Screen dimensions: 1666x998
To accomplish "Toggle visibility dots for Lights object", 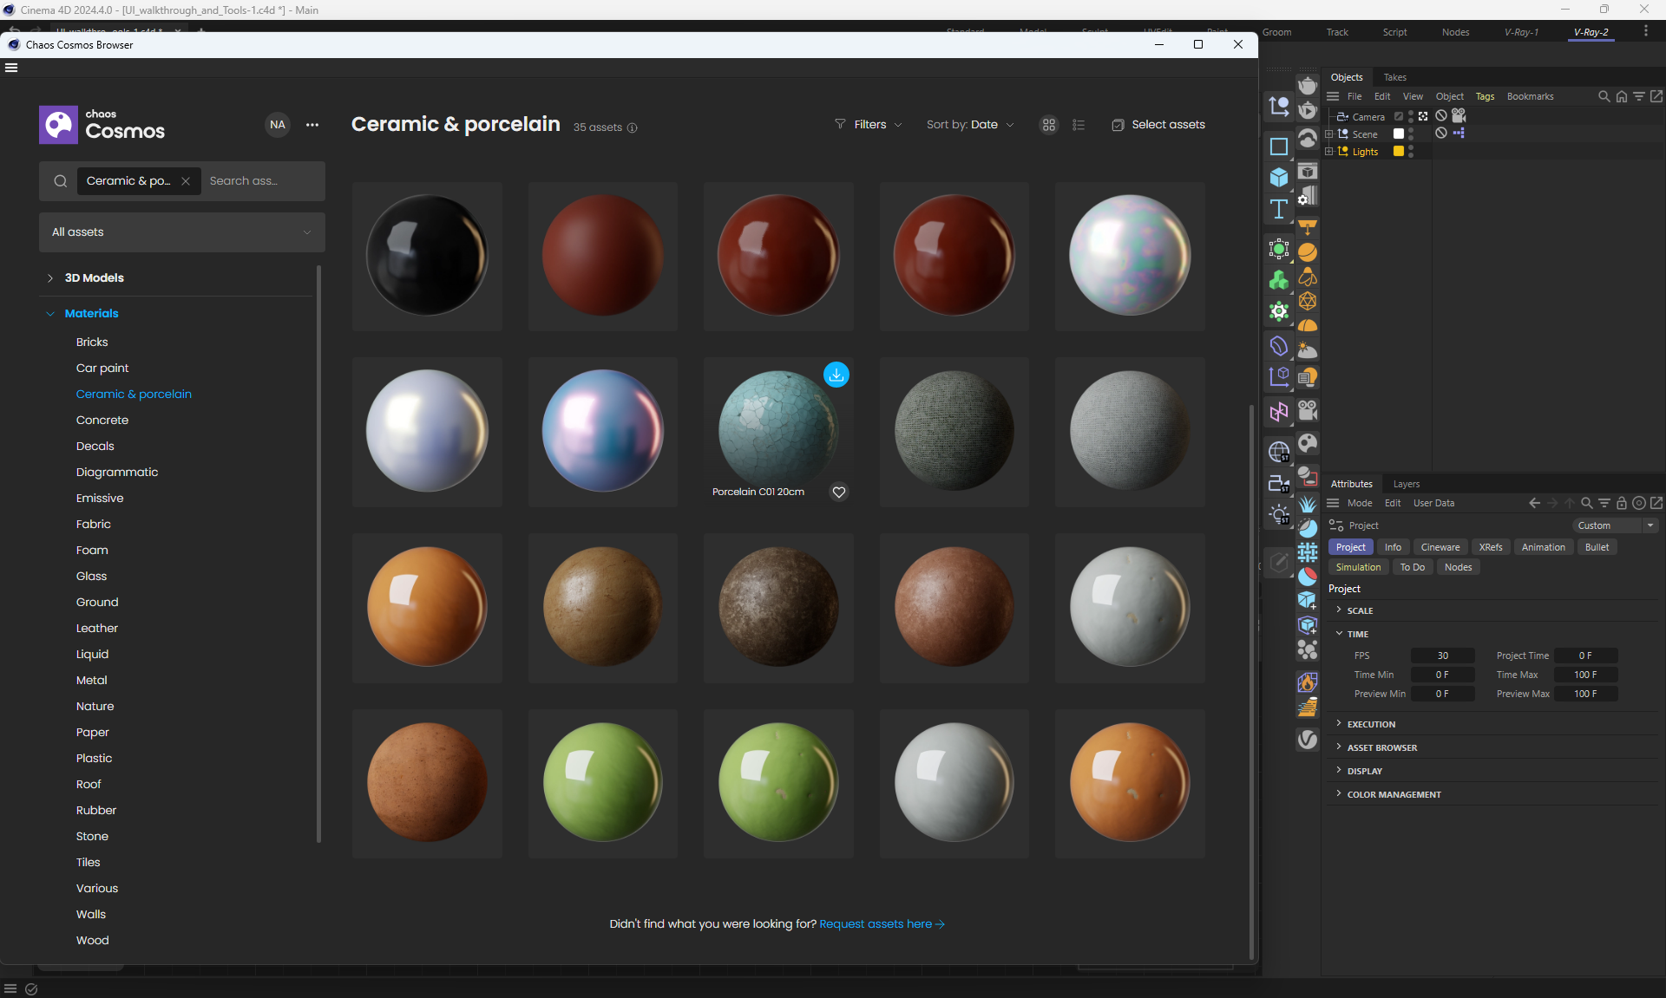I will tap(1411, 151).
